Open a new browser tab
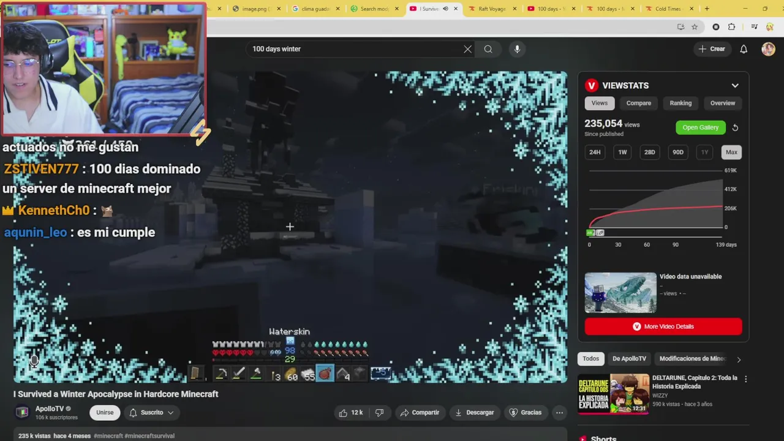 pos(707,9)
